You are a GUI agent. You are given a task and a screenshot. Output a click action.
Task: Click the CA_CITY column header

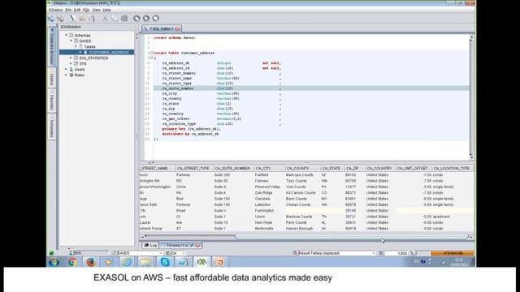click(x=269, y=168)
